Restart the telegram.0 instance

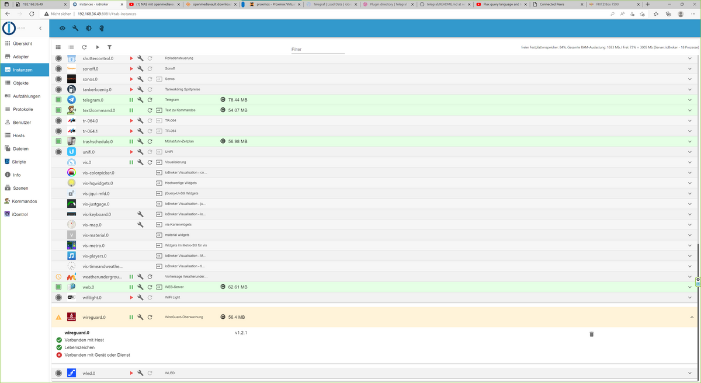[150, 100]
